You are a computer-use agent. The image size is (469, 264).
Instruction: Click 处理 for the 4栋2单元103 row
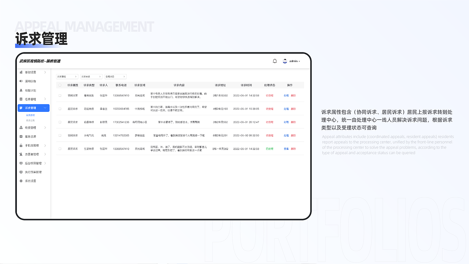coord(286,109)
